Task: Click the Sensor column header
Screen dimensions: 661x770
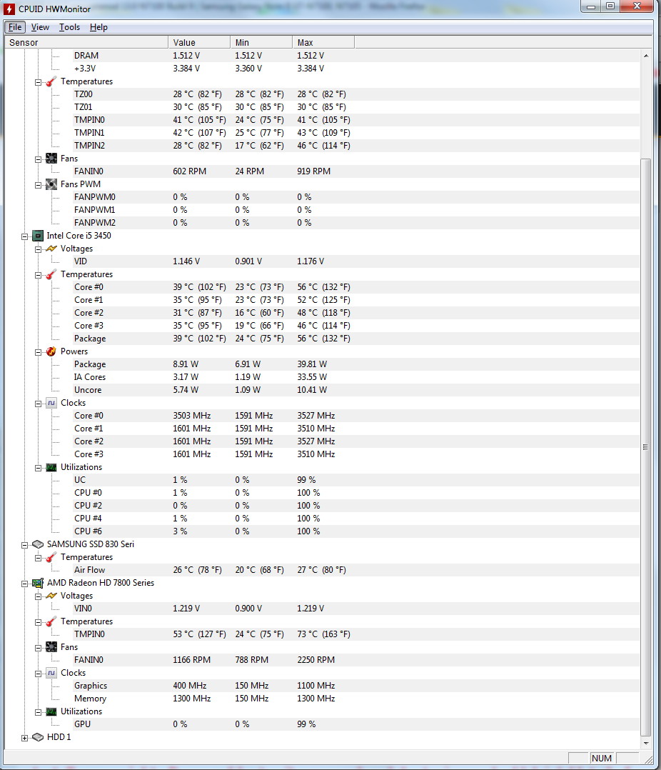Action: (x=86, y=43)
